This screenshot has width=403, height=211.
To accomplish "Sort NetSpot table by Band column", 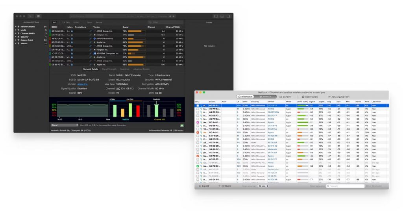I will pyautogui.click(x=245, y=102).
